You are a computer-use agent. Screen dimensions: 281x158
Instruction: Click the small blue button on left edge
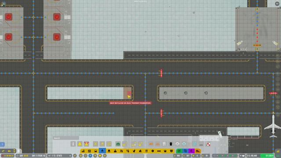tap(2, 144)
